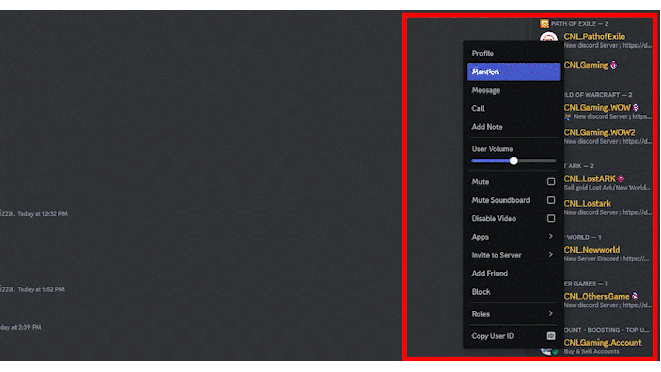Click the ID icon beside Copy User ID
Screen dimensions: 661x372
[551, 336]
